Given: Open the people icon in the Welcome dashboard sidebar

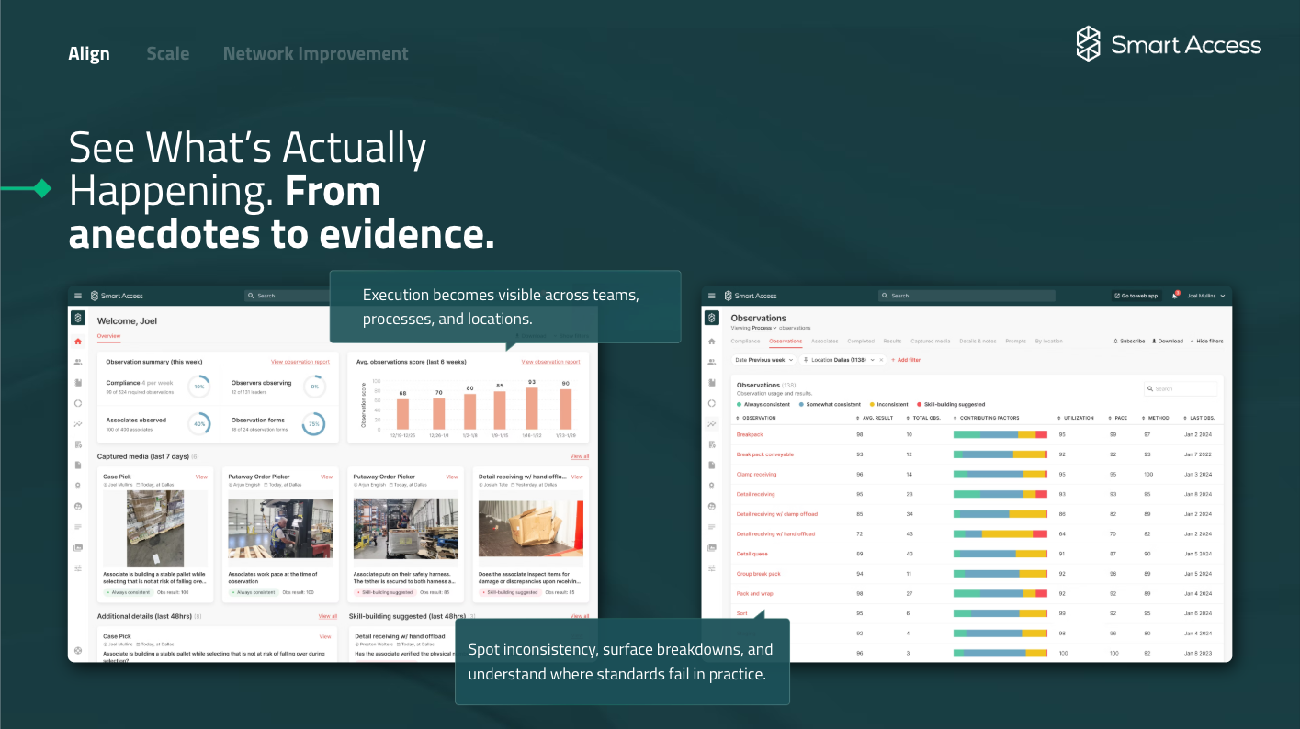Looking at the screenshot, I should pos(78,362).
